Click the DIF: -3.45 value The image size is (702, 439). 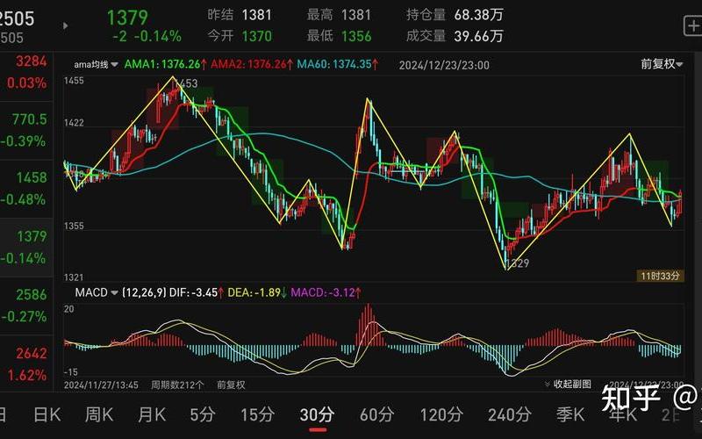(x=197, y=293)
